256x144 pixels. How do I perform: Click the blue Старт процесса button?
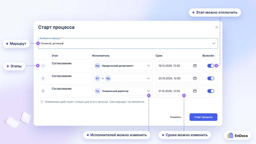203,117
